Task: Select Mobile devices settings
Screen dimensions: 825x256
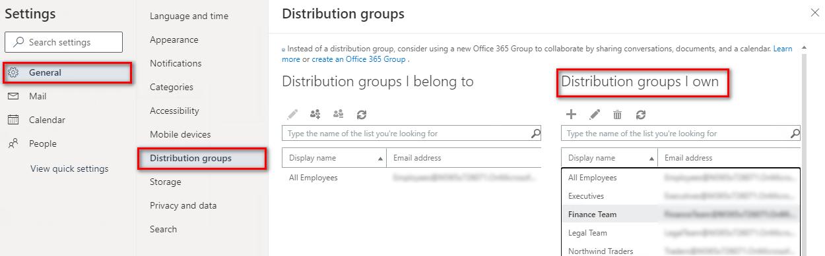Action: point(180,134)
